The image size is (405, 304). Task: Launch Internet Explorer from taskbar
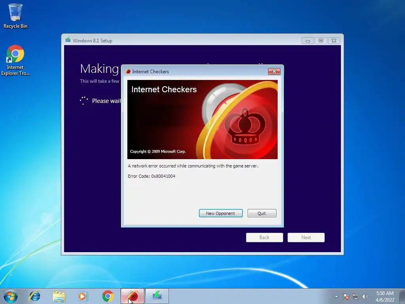pos(35,296)
